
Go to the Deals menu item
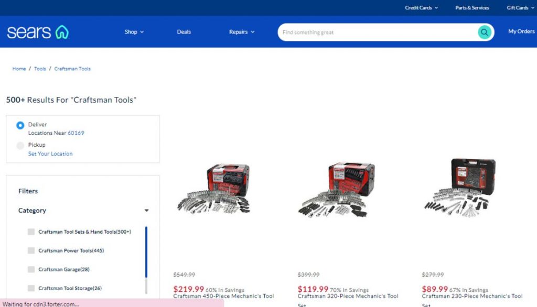(184, 32)
